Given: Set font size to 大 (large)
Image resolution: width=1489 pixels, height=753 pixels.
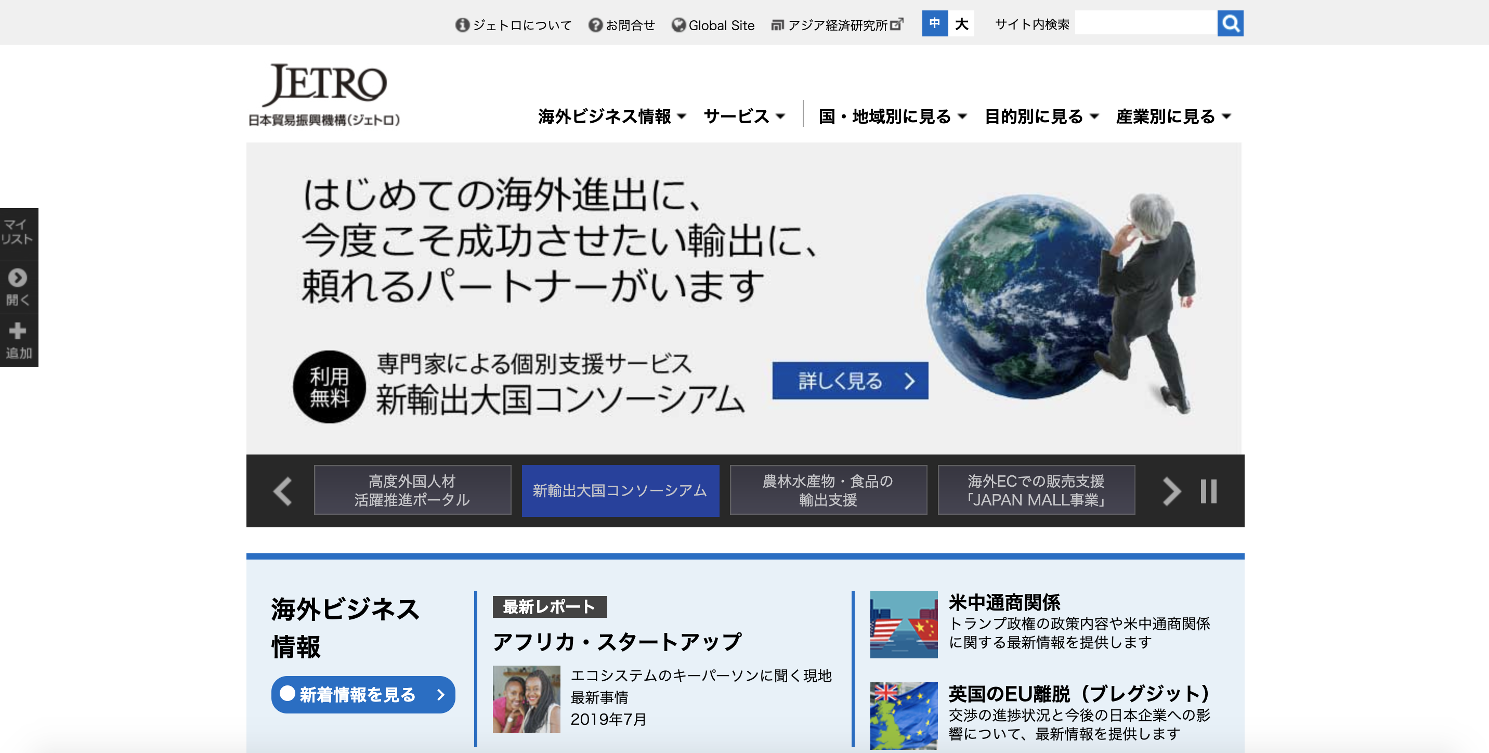Looking at the screenshot, I should tap(961, 24).
